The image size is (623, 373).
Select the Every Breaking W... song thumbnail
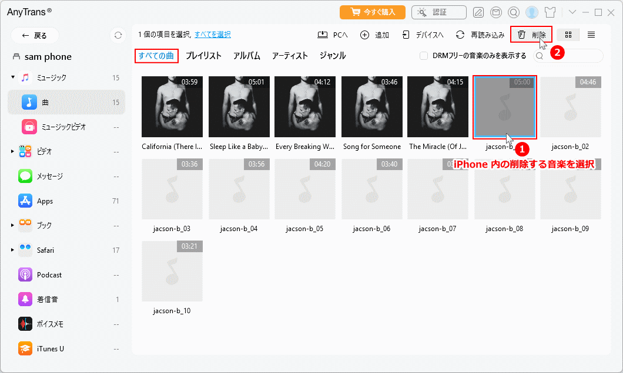click(305, 107)
